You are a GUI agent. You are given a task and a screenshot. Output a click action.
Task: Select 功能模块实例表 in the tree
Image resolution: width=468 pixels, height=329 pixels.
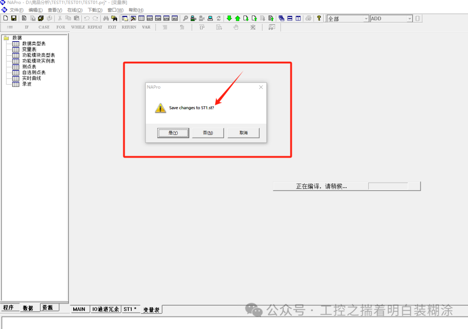[x=39, y=61]
